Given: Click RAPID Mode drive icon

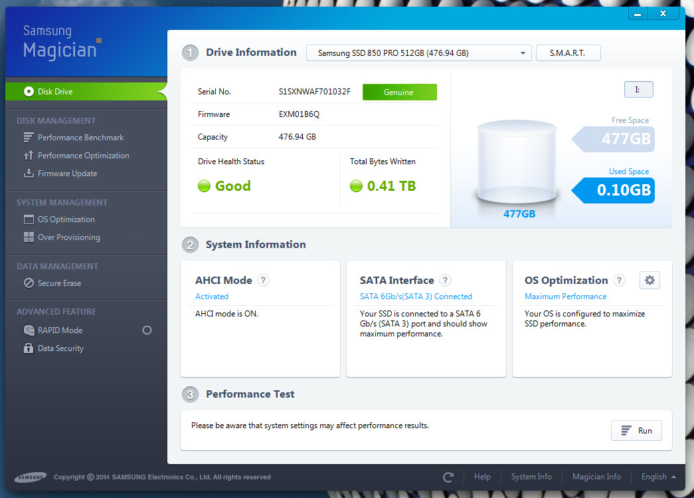Looking at the screenshot, I should pos(29,330).
